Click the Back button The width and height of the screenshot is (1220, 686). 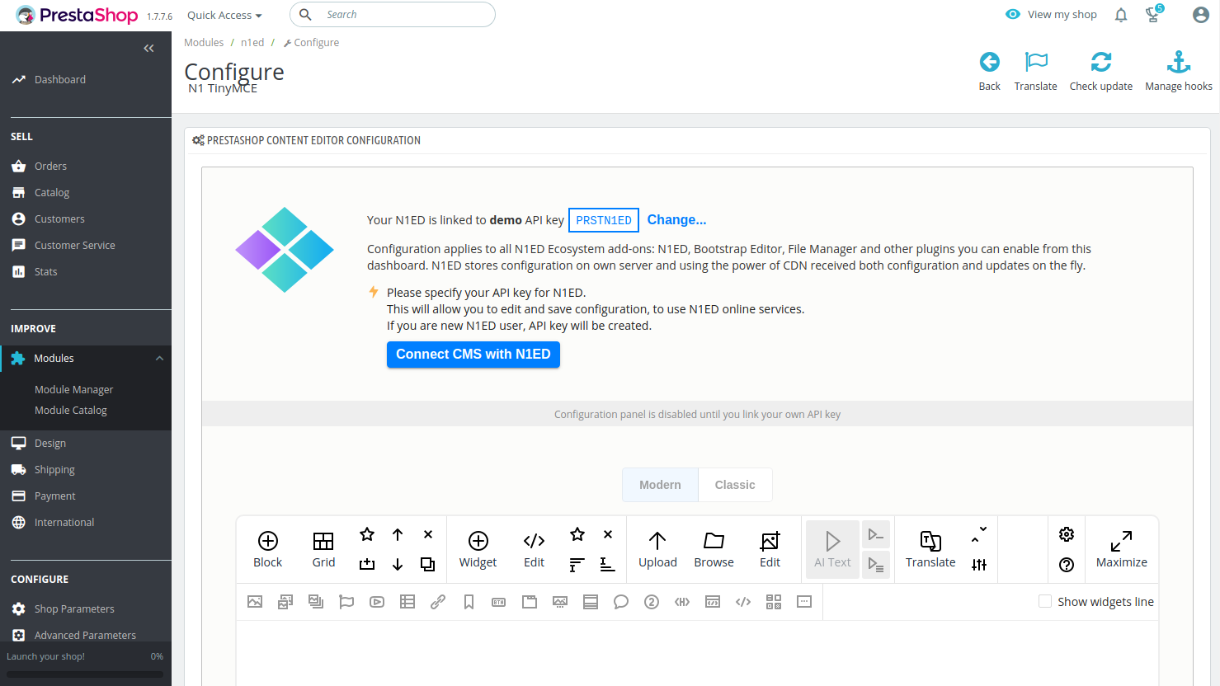[x=990, y=71]
